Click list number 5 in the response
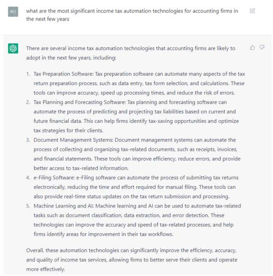The width and height of the screenshot is (273, 276). pyautogui.click(x=28, y=206)
